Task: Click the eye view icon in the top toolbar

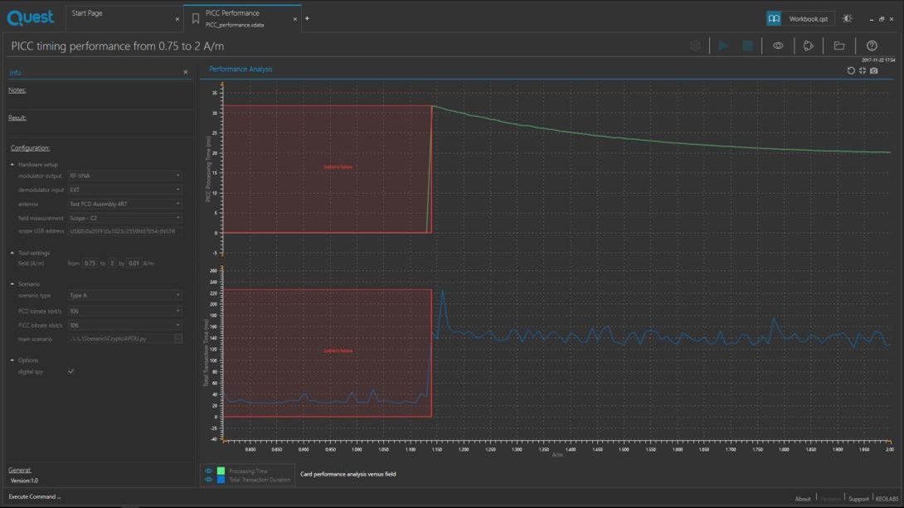Action: pos(778,46)
